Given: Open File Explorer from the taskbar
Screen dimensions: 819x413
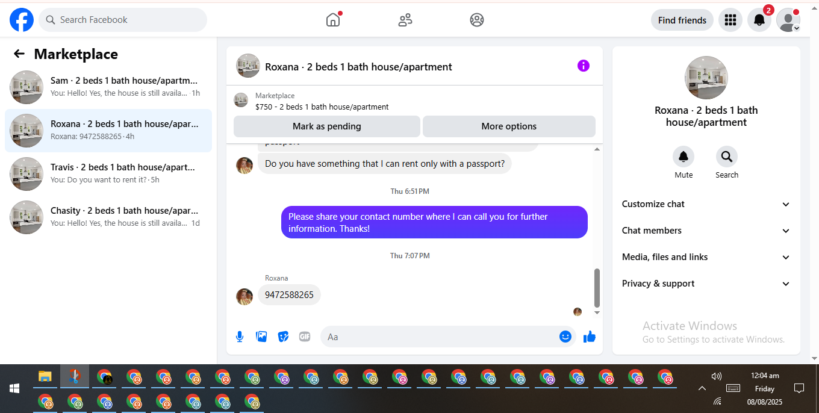Looking at the screenshot, I should coord(45,377).
